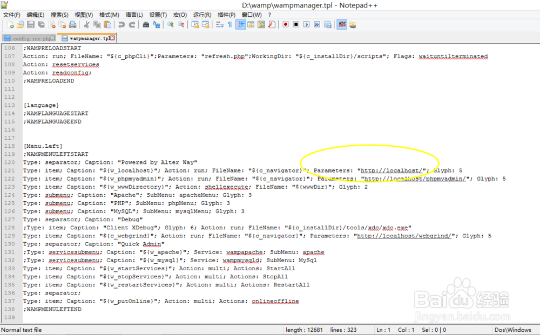Image resolution: width=540 pixels, height=335 pixels.
Task: Click the Close All documents icon
Action: (x=62, y=24)
